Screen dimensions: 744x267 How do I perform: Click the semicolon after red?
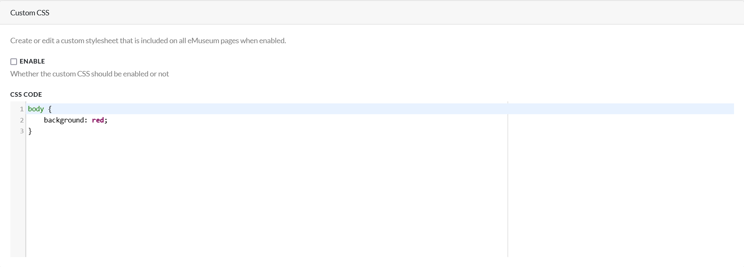106,120
